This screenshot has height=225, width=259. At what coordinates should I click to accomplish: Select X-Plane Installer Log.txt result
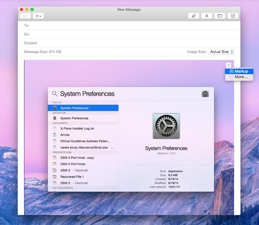[83, 128]
